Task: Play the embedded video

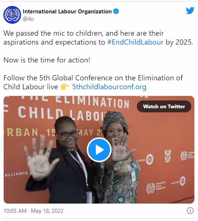Action: pos(99,150)
